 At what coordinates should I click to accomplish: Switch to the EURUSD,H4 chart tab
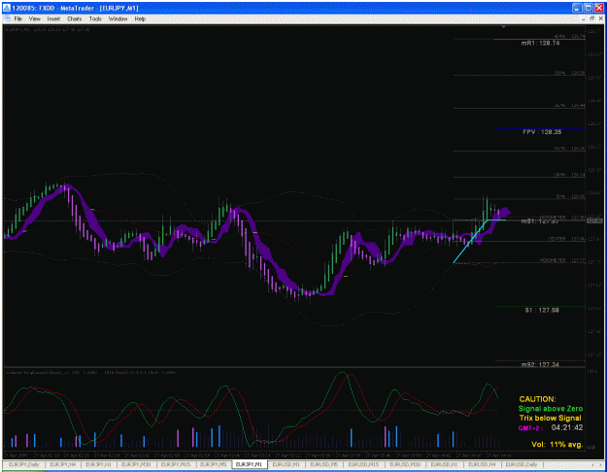click(x=482, y=464)
